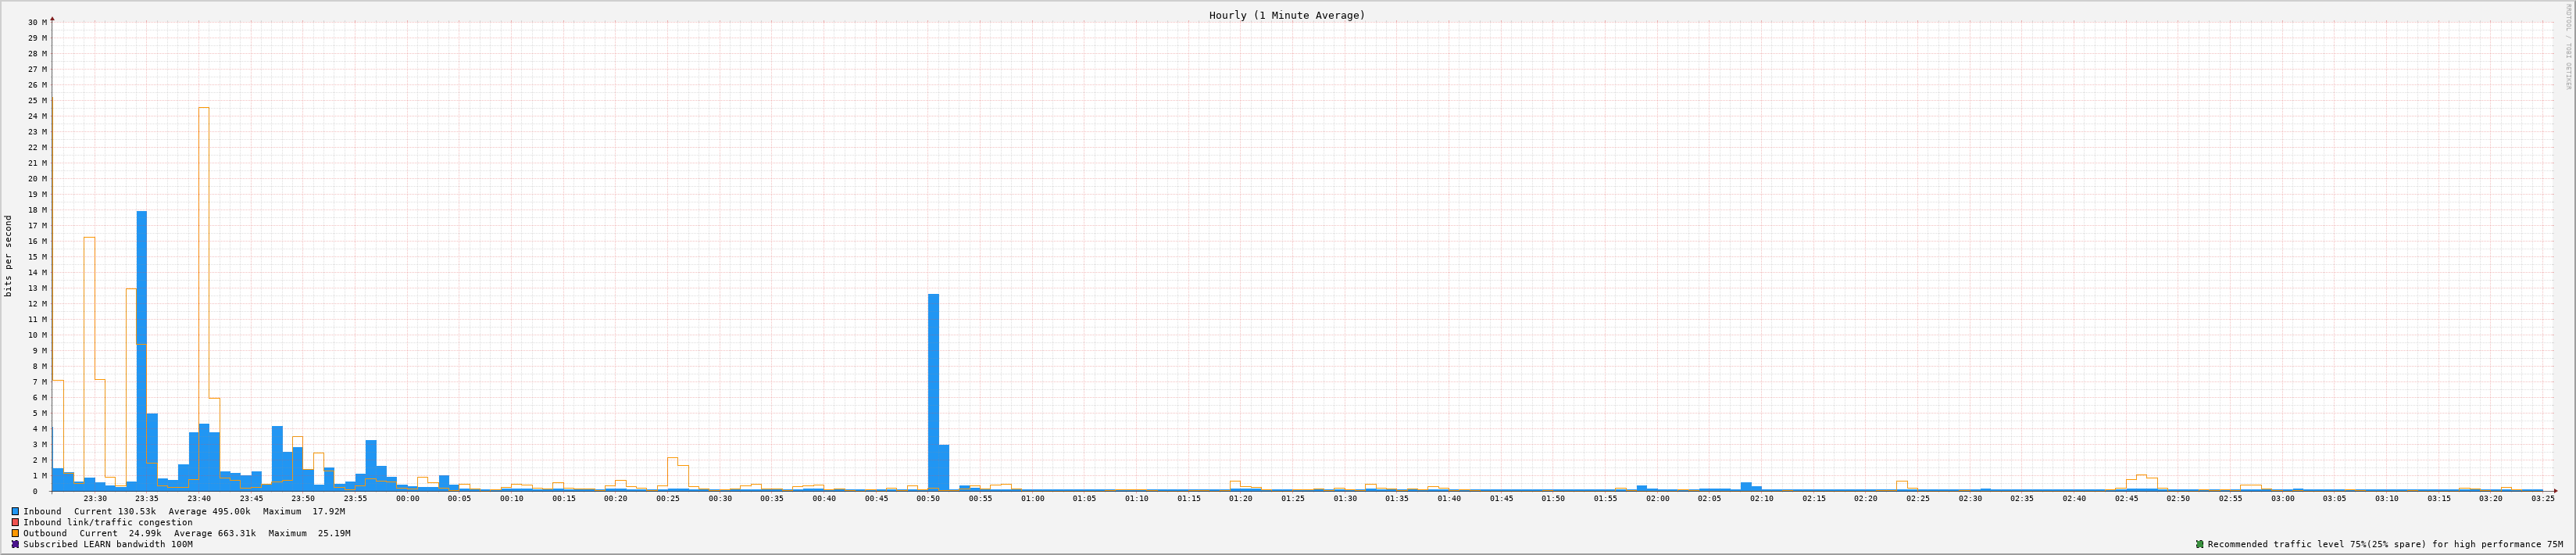The height and width of the screenshot is (555, 2576).
Task: Click the red congestion legend swatch
Action: pos(15,522)
